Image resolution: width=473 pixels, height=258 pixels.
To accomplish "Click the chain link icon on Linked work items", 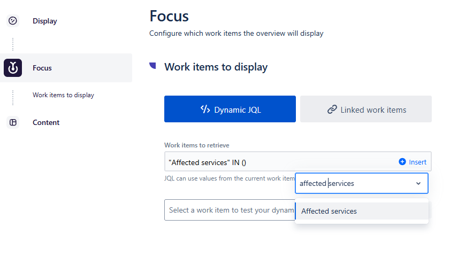I will pyautogui.click(x=332, y=110).
